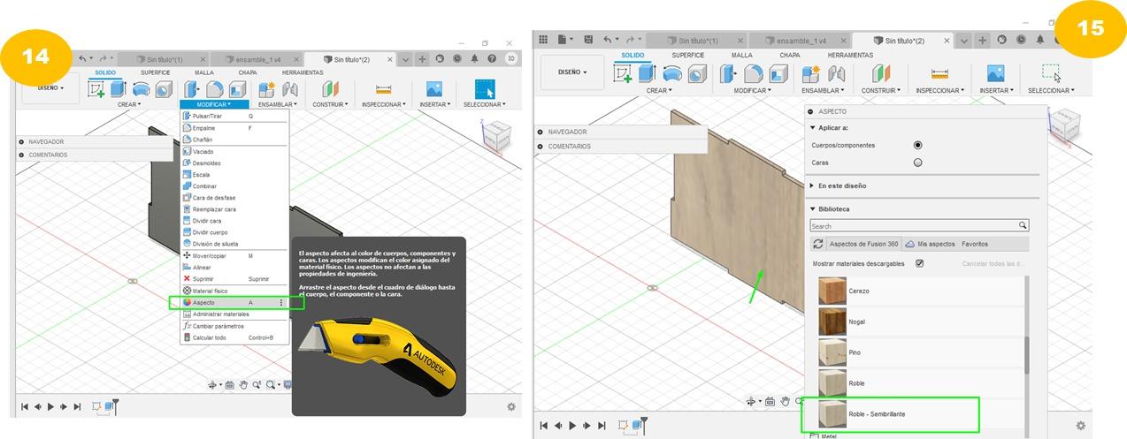Select the Caras radio button

click(x=917, y=163)
